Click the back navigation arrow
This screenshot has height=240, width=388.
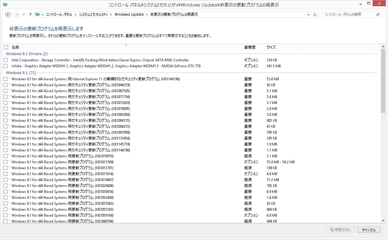tap(8, 15)
